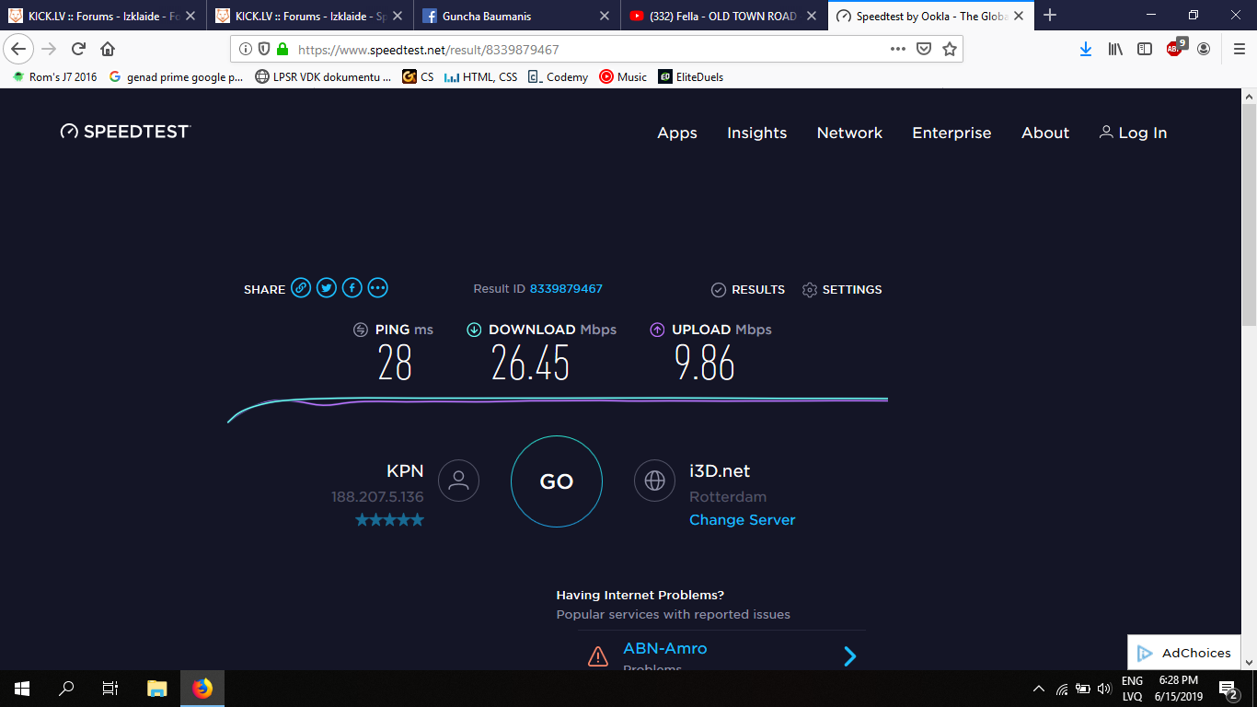1257x707 pixels.
Task: Click the SPEEDTEST logo
Action: click(125, 131)
